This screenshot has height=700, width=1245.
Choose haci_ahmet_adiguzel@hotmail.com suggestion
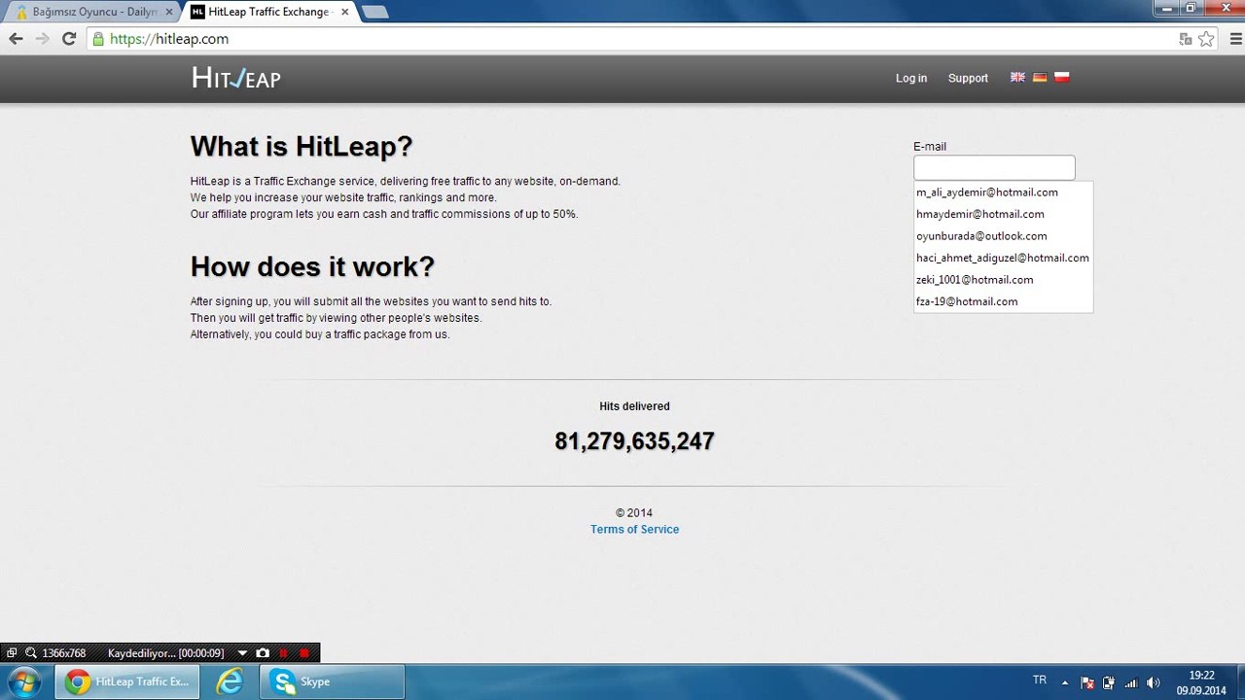point(1003,258)
